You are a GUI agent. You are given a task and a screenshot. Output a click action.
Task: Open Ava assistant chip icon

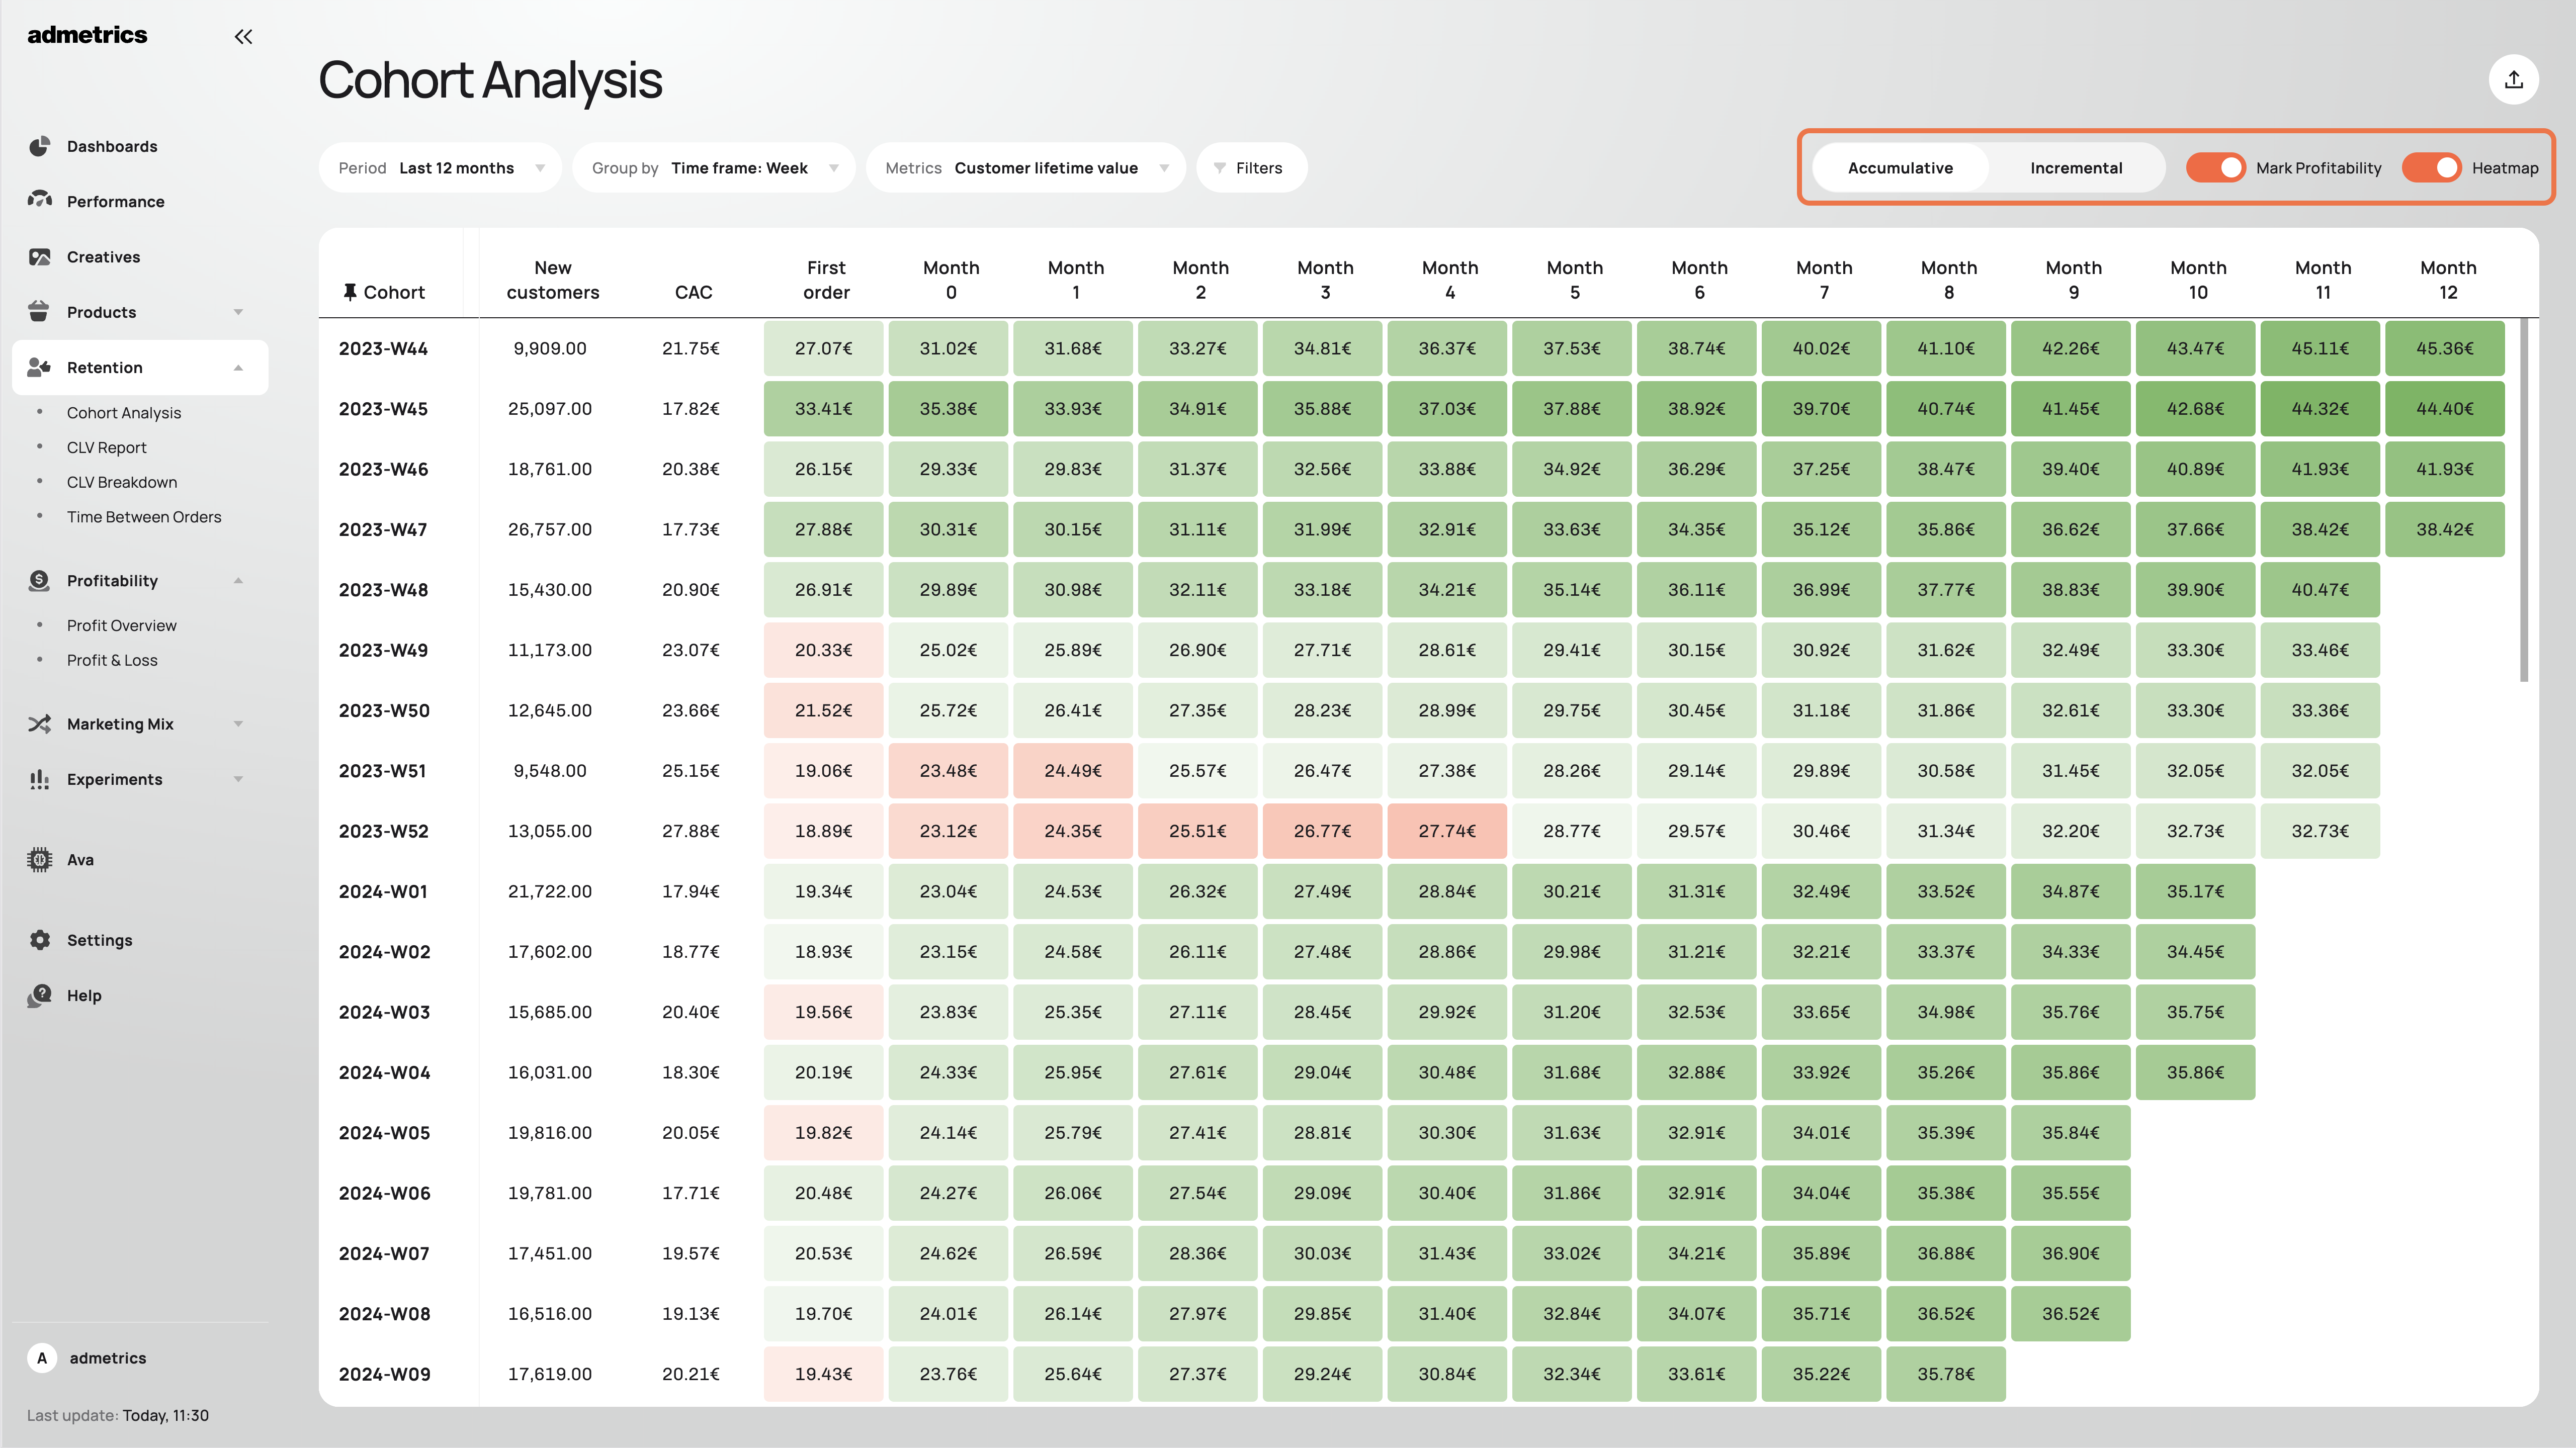pyautogui.click(x=39, y=859)
